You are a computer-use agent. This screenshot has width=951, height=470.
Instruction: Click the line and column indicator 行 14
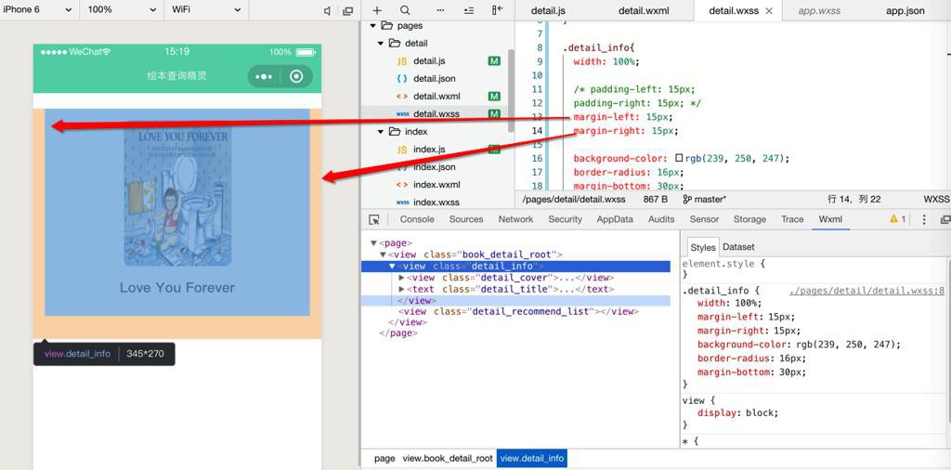point(854,199)
